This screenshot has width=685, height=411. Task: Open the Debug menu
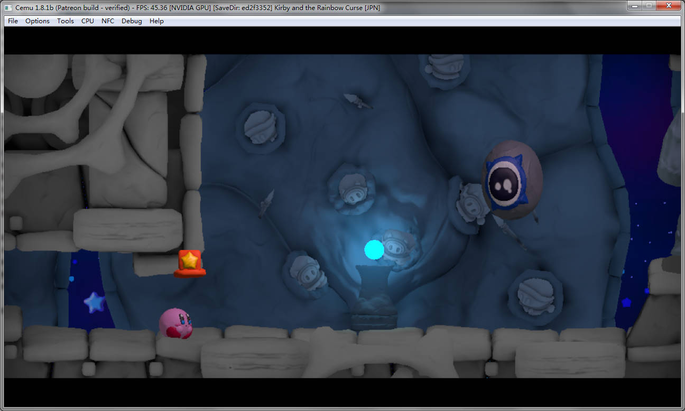(132, 21)
